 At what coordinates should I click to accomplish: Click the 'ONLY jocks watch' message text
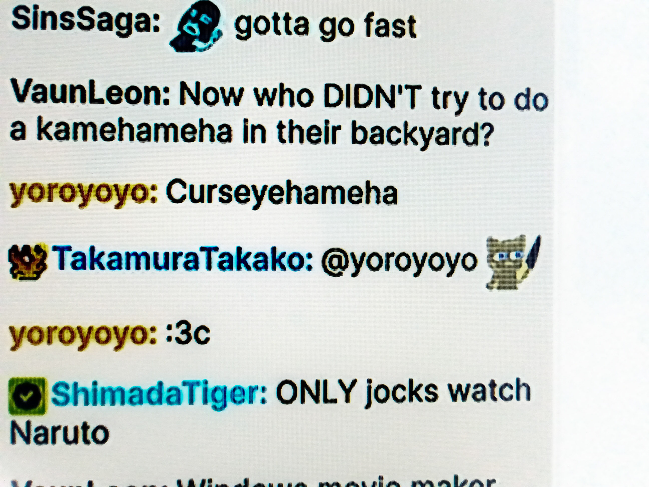pos(403,392)
